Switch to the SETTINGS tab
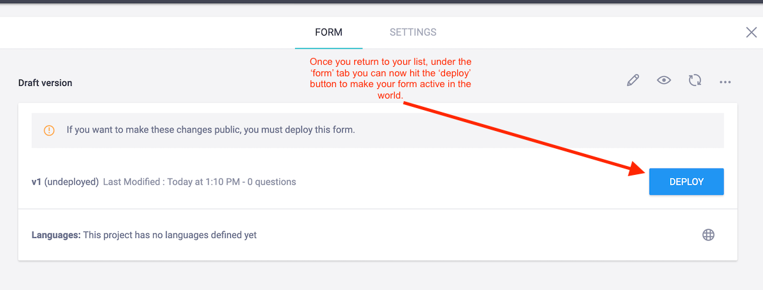The width and height of the screenshot is (763, 290). pyautogui.click(x=413, y=32)
